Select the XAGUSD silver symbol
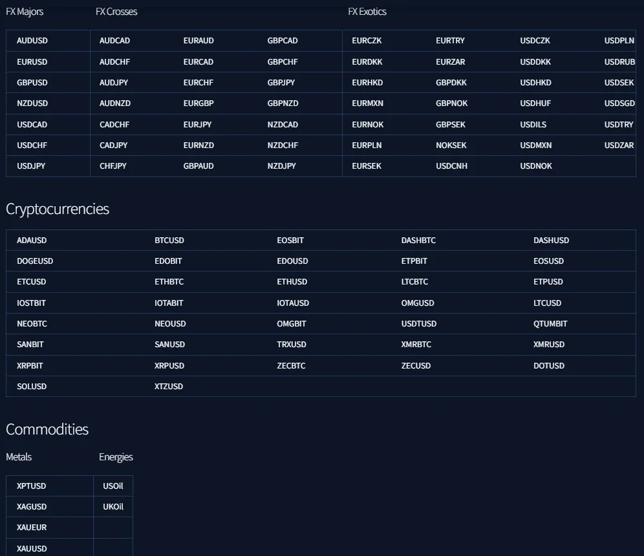Viewport: 644px width, 556px height. click(32, 507)
